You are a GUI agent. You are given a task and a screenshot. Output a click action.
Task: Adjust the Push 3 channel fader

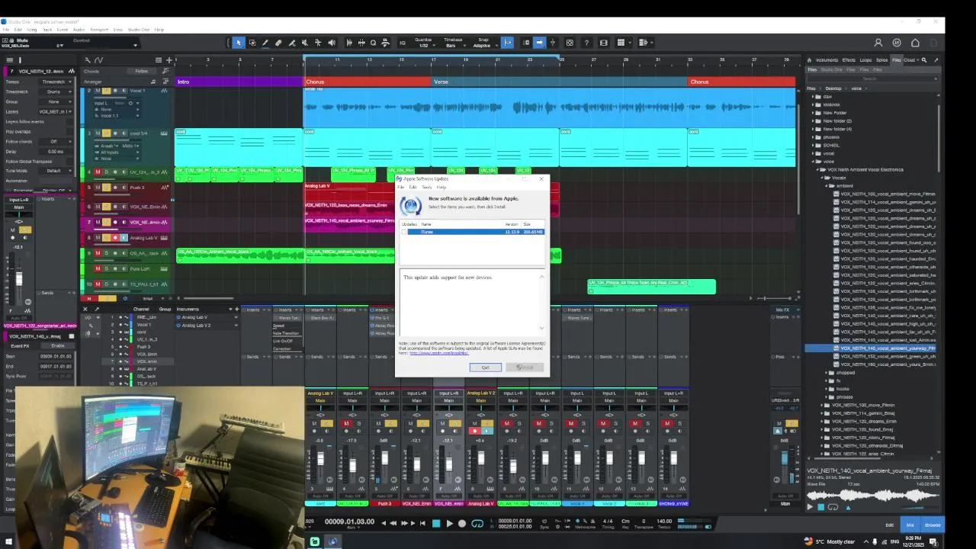[384, 458]
